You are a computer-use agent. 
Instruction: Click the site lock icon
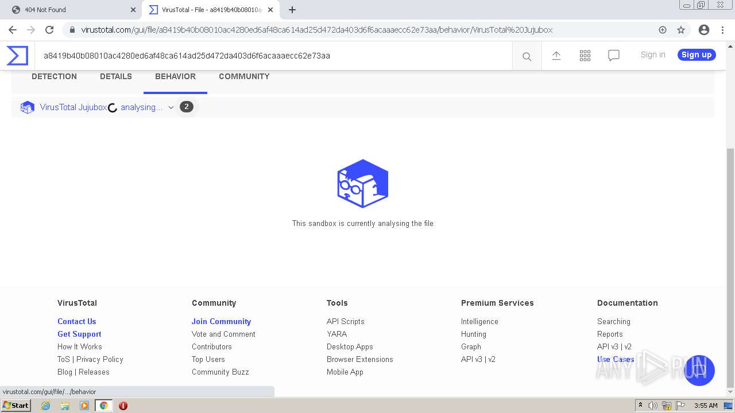click(72, 30)
